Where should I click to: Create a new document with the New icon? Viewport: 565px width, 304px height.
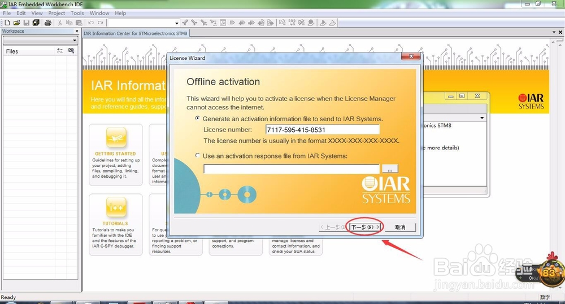(7, 23)
